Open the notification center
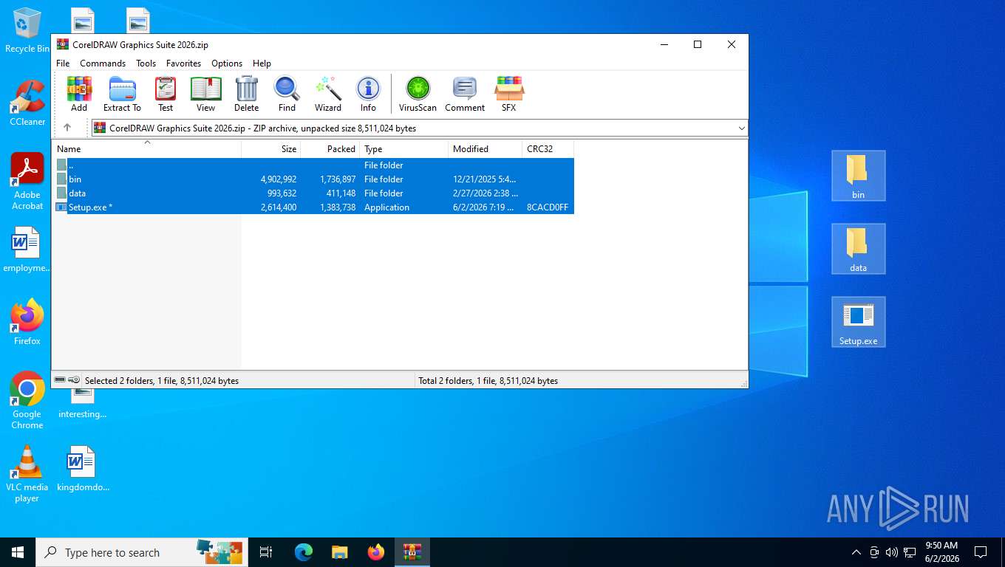The height and width of the screenshot is (567, 1005). 981,552
